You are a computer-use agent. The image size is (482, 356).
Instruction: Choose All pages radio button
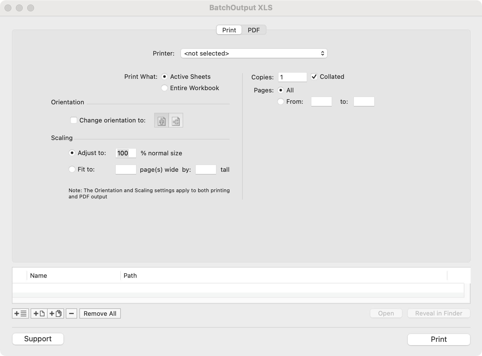(281, 90)
